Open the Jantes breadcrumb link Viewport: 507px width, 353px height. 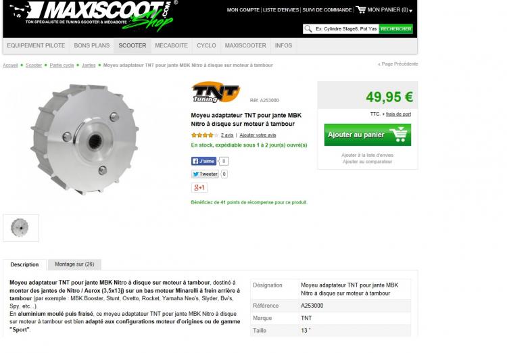coord(89,66)
